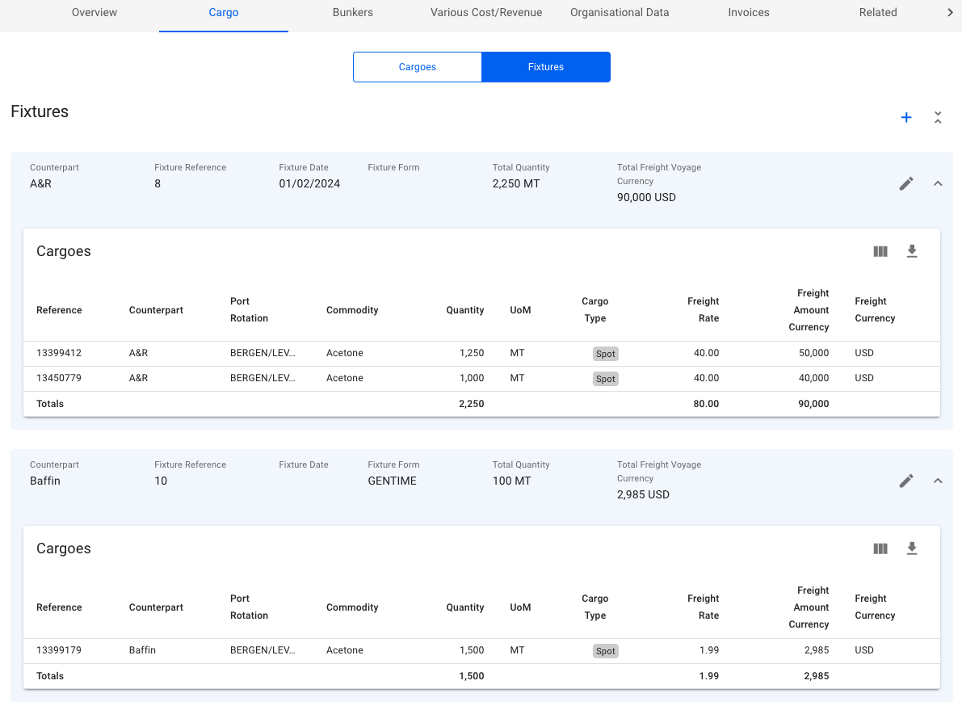The height and width of the screenshot is (710, 962).
Task: Switch to the Cargoes toggle view
Action: 418,67
